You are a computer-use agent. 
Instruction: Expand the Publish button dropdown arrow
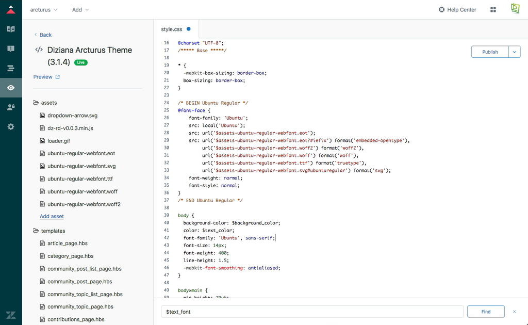pyautogui.click(x=515, y=52)
